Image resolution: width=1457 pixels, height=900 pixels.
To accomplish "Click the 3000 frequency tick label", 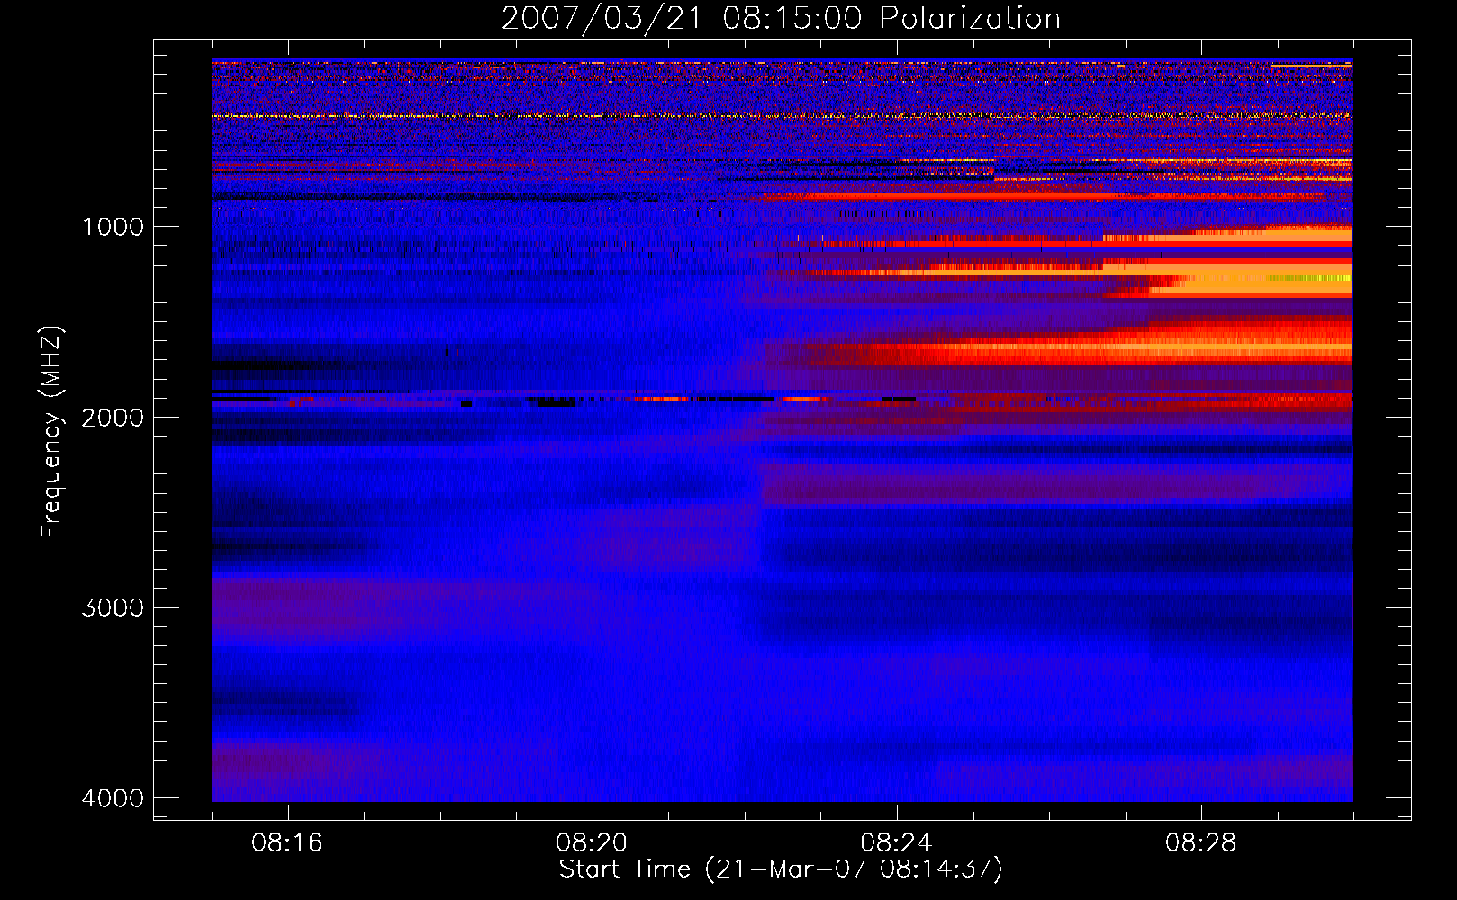I will (x=113, y=607).
